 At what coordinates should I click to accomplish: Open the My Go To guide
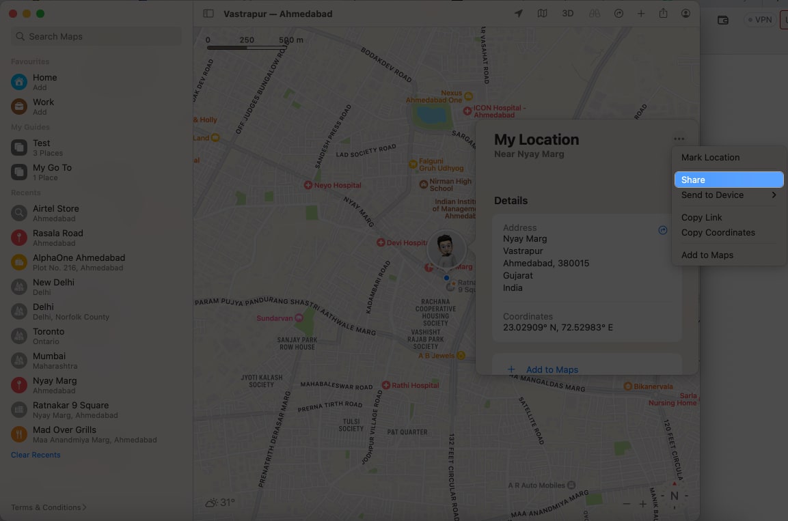click(x=96, y=172)
